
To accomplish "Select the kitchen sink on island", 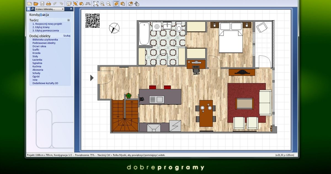I will (x=157, y=99).
